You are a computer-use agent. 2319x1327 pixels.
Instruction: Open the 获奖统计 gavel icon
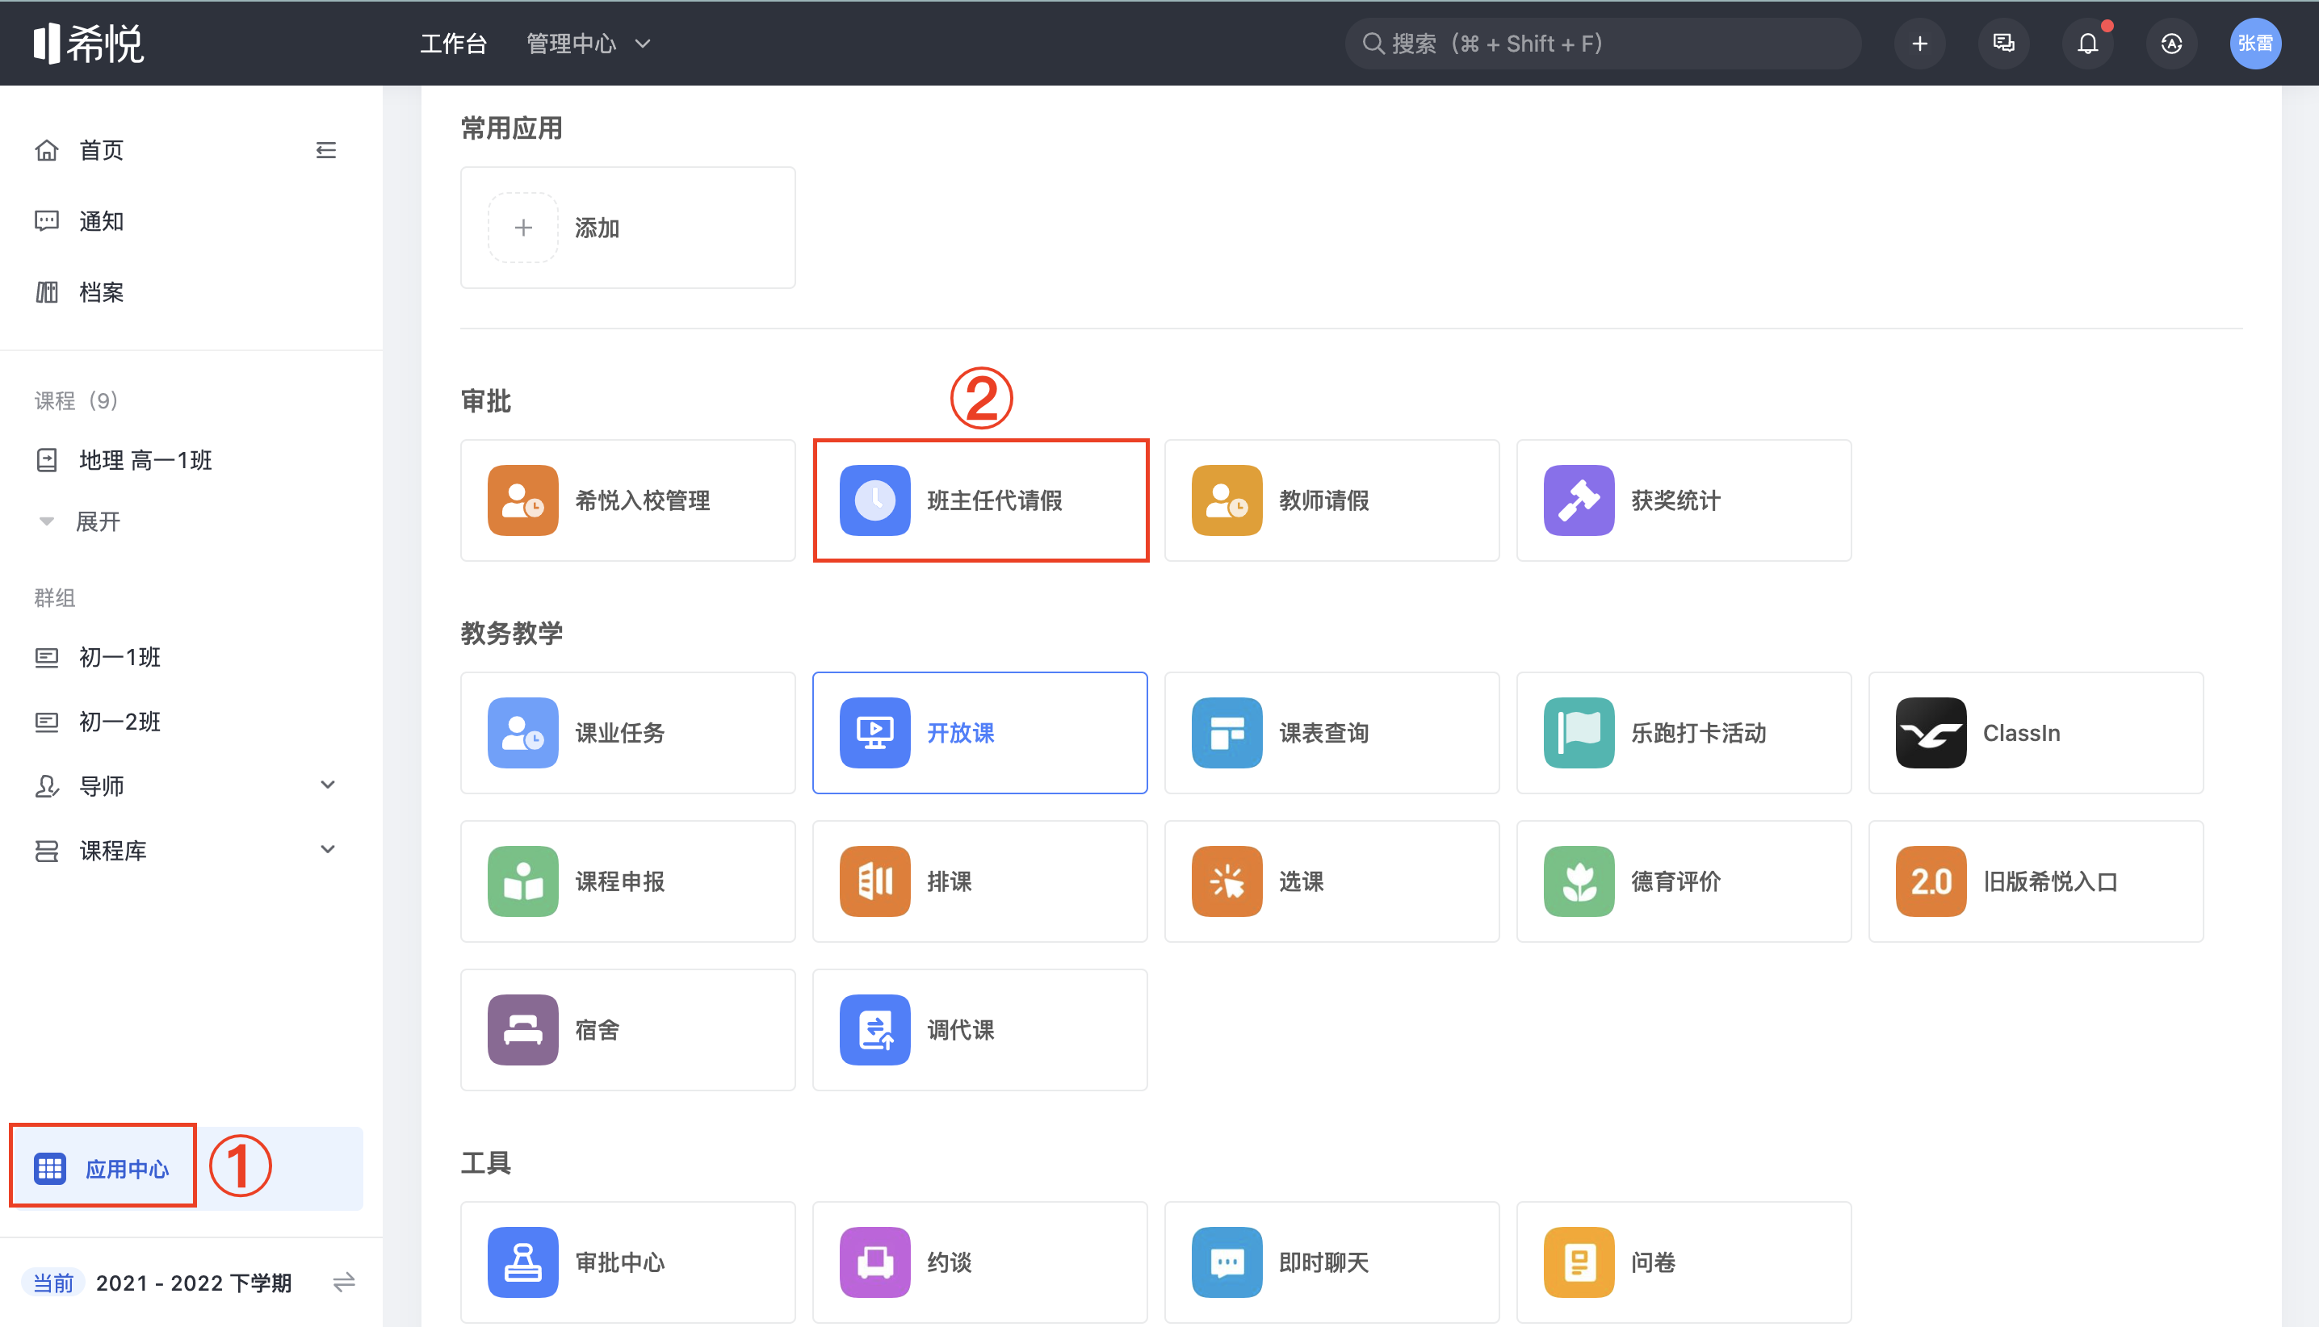pos(1578,500)
